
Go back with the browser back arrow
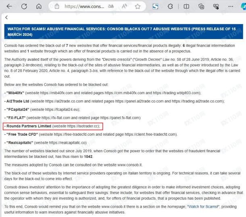click(x=9, y=6)
